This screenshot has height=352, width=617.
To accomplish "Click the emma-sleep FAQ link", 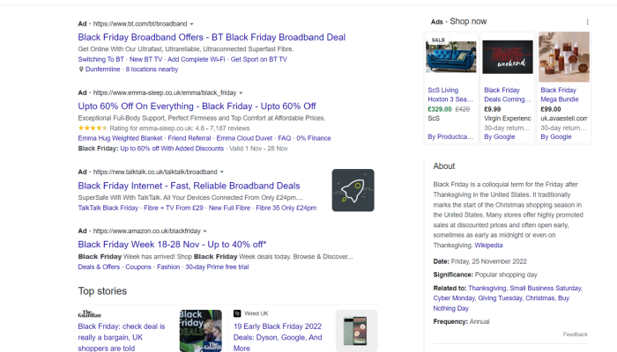I will [x=285, y=138].
